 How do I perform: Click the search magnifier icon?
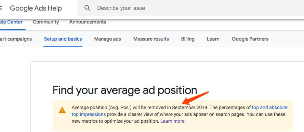click(x=87, y=8)
